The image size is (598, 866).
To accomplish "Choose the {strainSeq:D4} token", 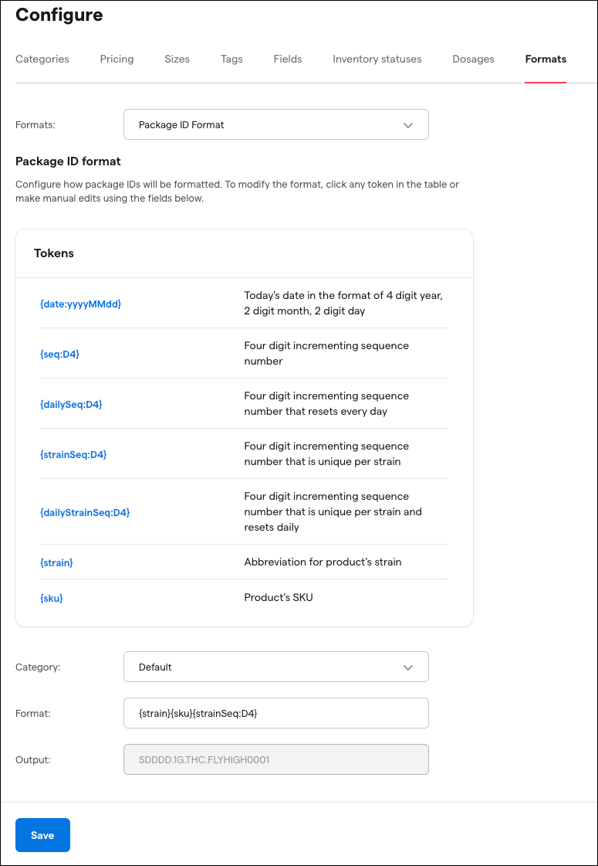I will click(x=73, y=454).
